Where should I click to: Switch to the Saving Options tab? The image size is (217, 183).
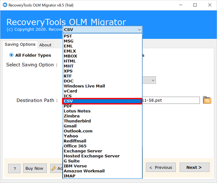tap(20, 44)
